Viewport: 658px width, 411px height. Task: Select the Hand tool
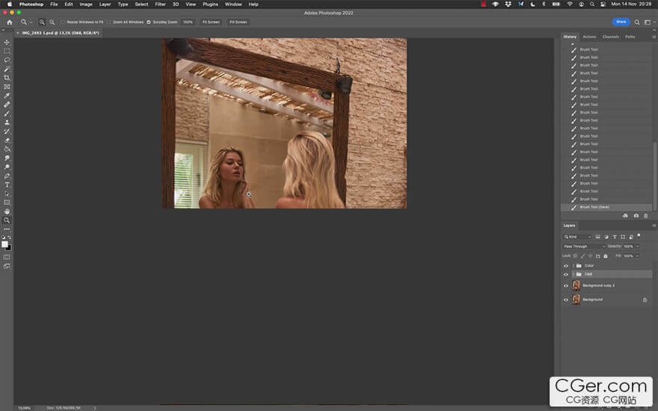click(7, 211)
